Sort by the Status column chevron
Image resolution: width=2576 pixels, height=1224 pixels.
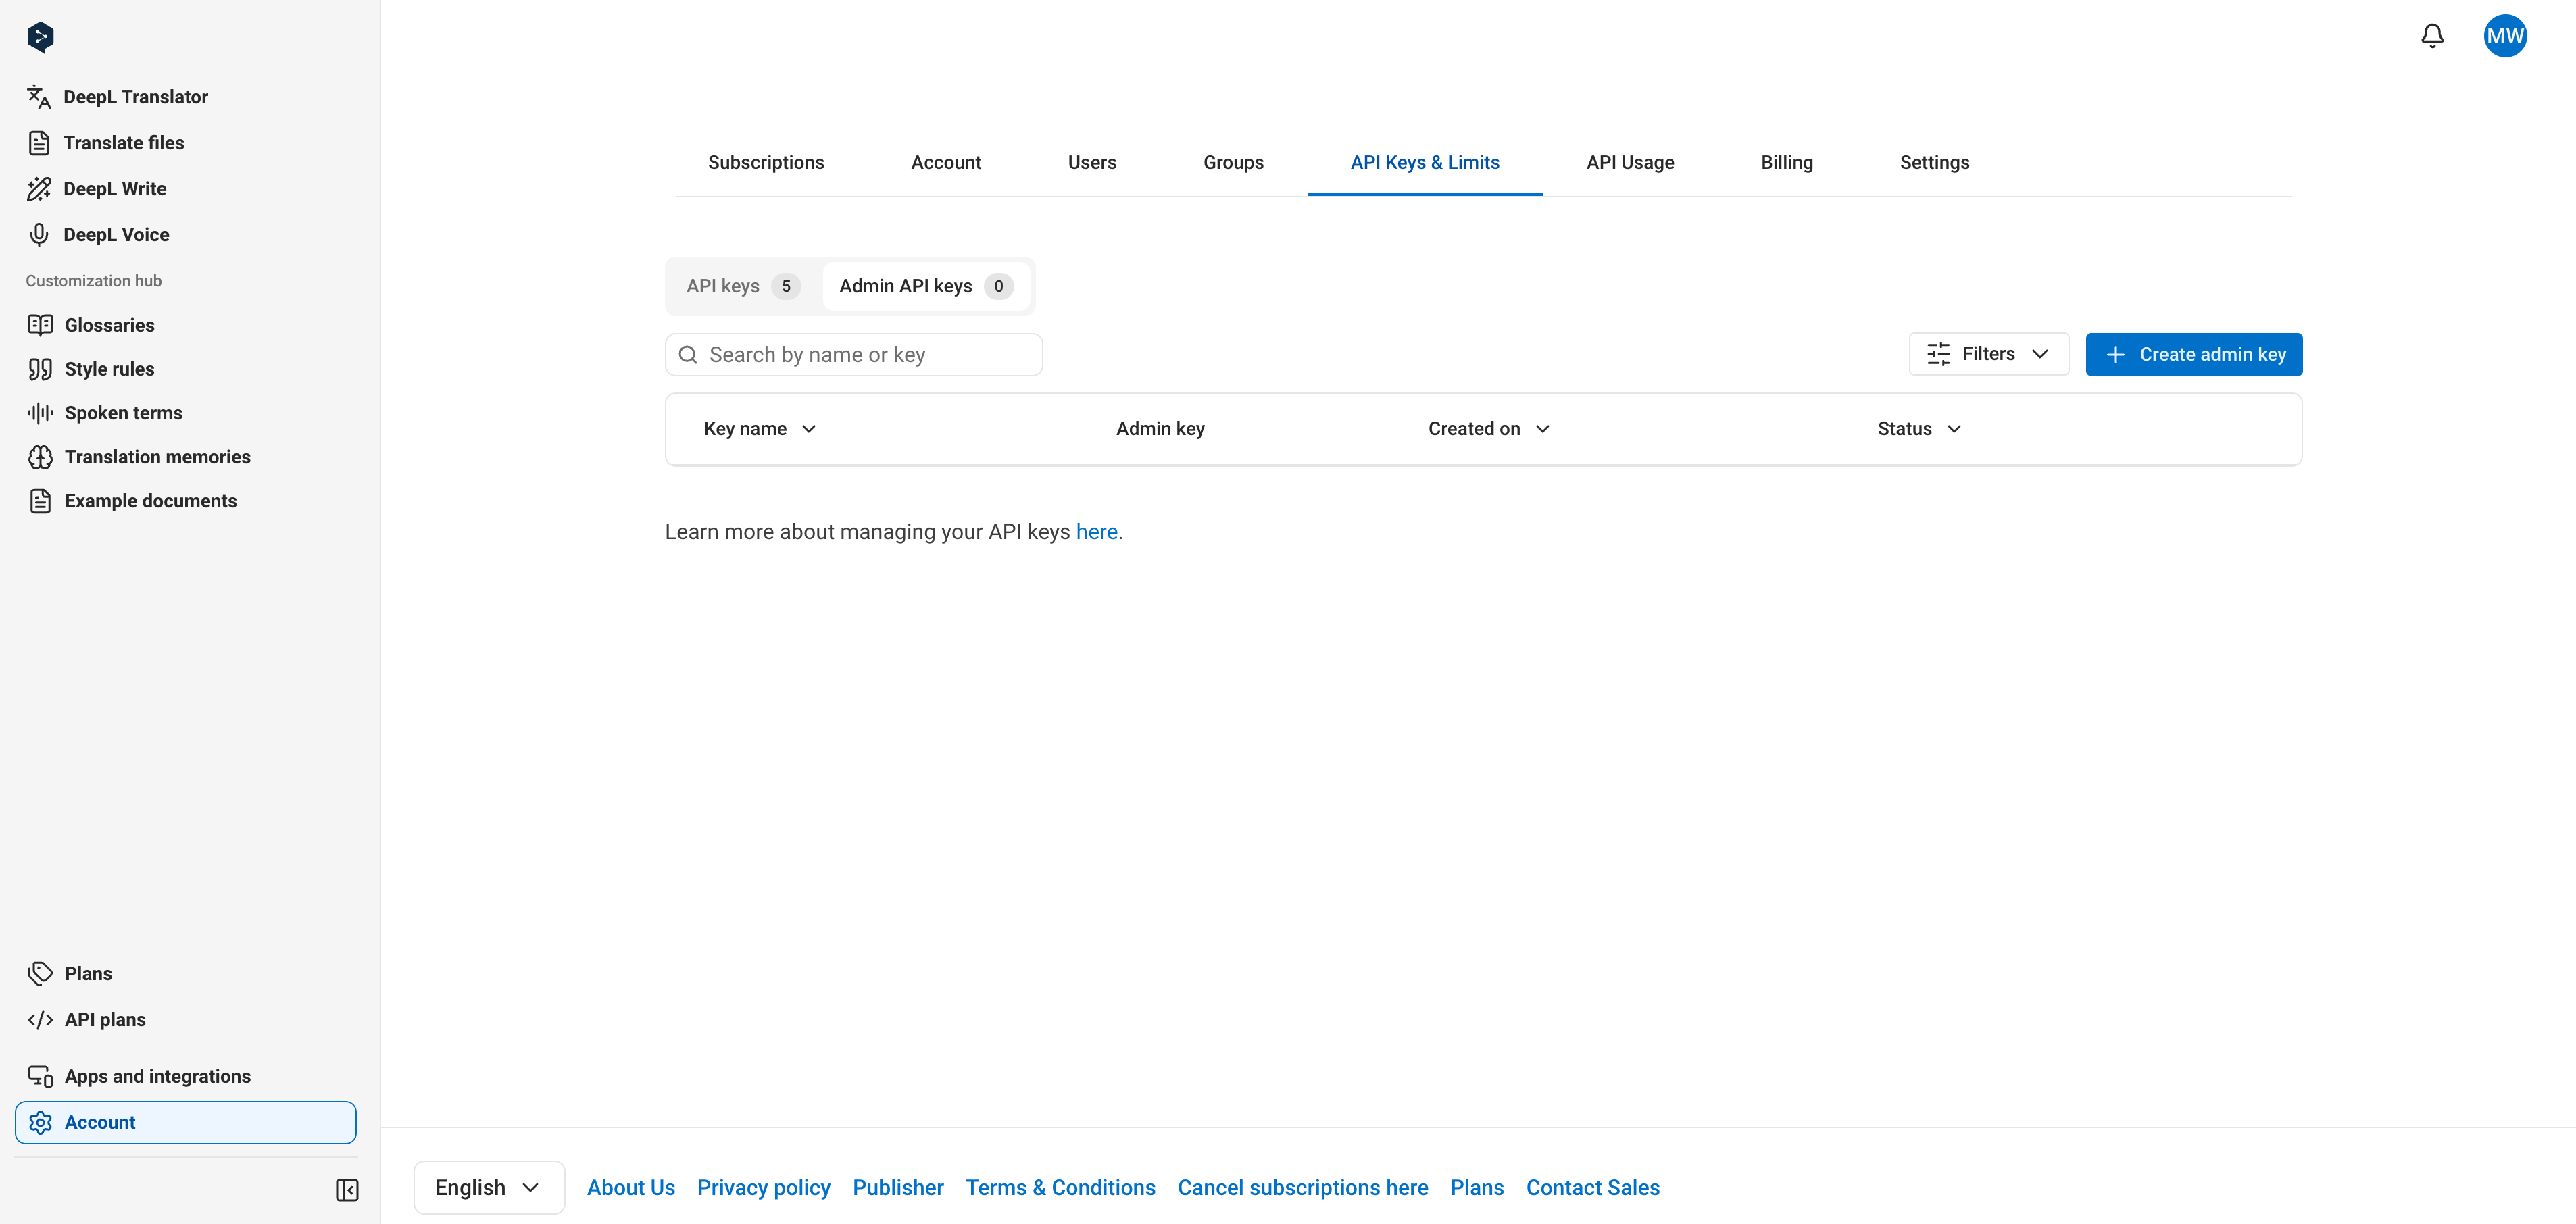(1954, 429)
